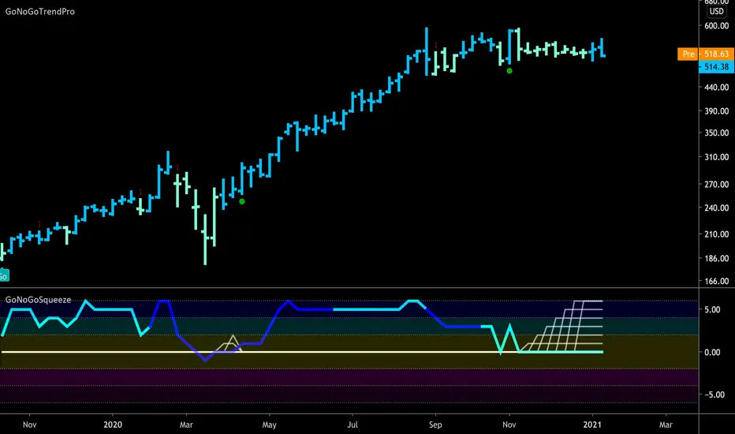Click the Sep time axis label
This screenshot has height=434, width=735.
tap(435, 425)
